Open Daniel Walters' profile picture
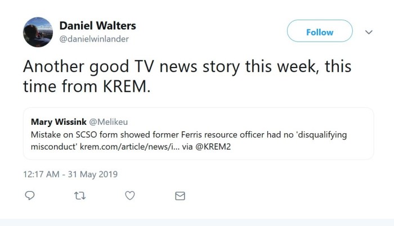 (38, 31)
